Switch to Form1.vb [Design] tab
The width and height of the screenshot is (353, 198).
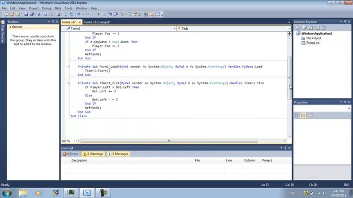click(x=97, y=22)
